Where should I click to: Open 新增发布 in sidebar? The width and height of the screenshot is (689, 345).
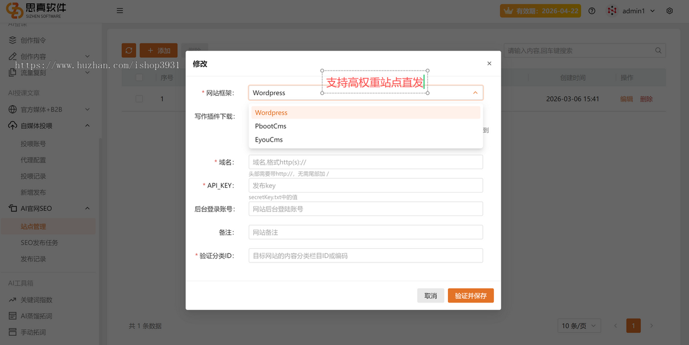(x=33, y=192)
